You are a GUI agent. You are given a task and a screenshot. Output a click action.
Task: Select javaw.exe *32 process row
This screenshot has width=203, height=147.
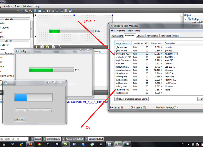[146, 54]
